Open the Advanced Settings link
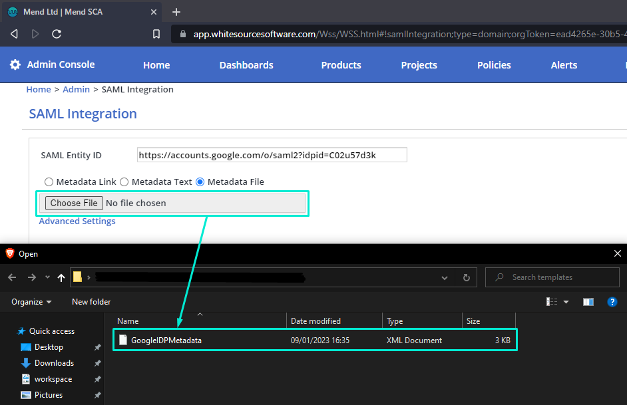Screen dimensions: 627x405 77,221
